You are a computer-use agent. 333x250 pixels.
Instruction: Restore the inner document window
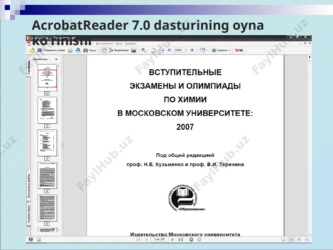[305, 44]
